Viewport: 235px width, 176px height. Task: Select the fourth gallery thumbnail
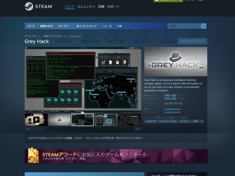tap(106, 119)
